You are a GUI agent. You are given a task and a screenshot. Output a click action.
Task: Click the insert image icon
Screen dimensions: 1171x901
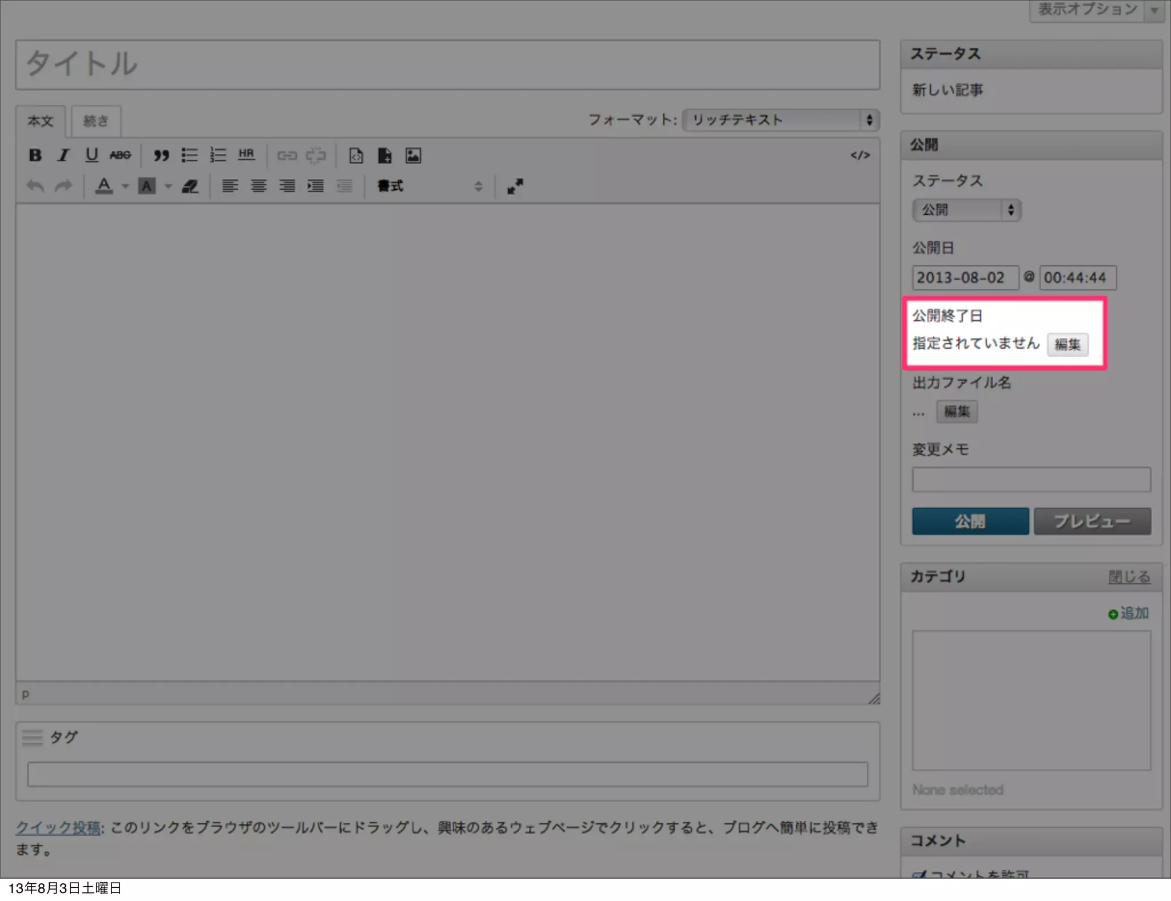pyautogui.click(x=413, y=156)
